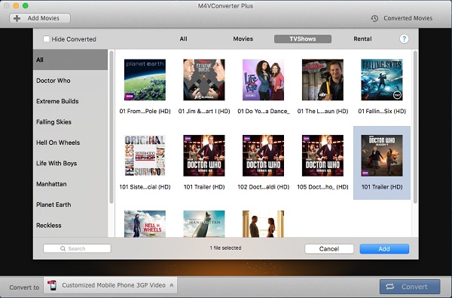The height and width of the screenshot is (298, 452).
Task: Click the '102 Doct...aldi (HD)' title
Action: point(263,187)
